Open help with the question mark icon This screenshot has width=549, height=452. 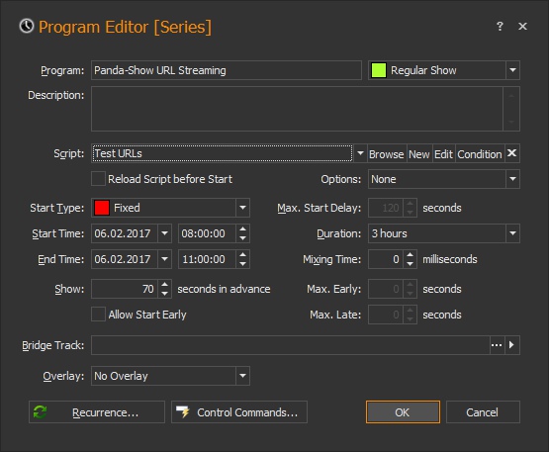click(500, 27)
